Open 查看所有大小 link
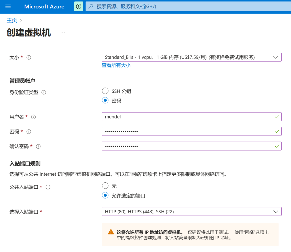291x252 pixels. (x=116, y=65)
